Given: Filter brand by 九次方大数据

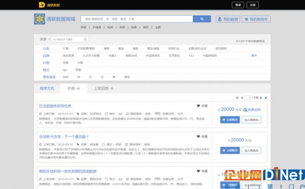Looking at the screenshot, I should click(x=91, y=56).
